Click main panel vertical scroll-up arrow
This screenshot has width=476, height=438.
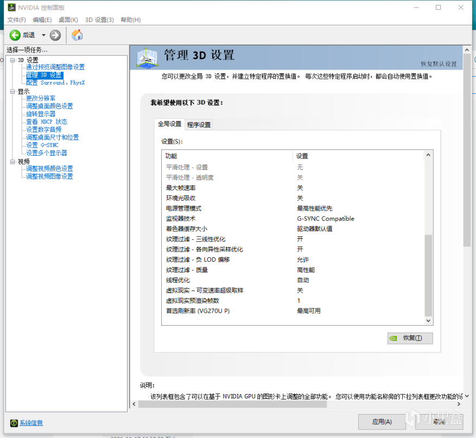click(x=467, y=50)
